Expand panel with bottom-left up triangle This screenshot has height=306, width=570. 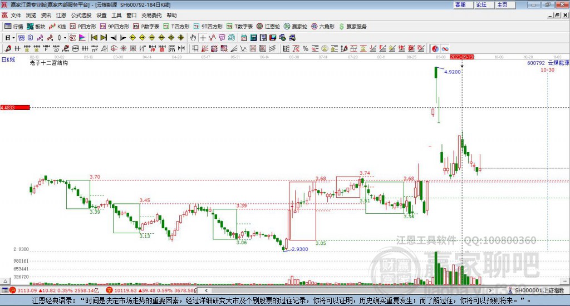[6, 281]
